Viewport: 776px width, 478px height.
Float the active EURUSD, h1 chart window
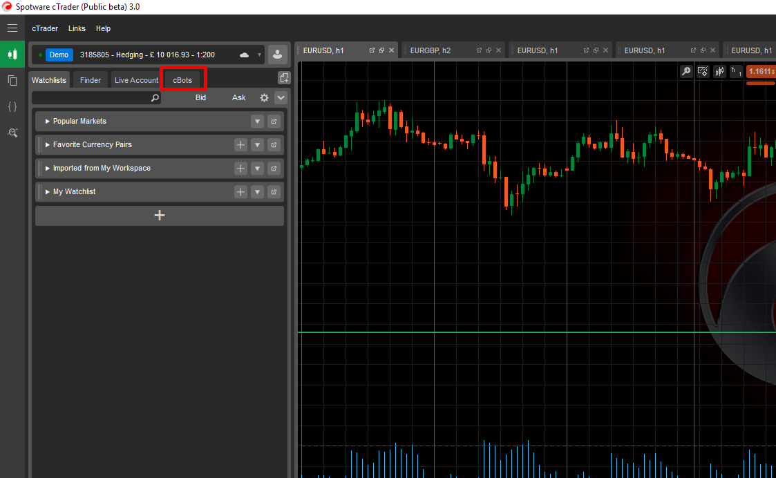click(381, 50)
